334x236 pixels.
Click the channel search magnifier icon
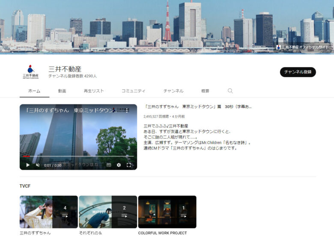[x=230, y=91]
